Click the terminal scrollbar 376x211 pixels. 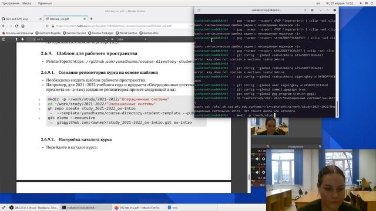tap(337, 108)
